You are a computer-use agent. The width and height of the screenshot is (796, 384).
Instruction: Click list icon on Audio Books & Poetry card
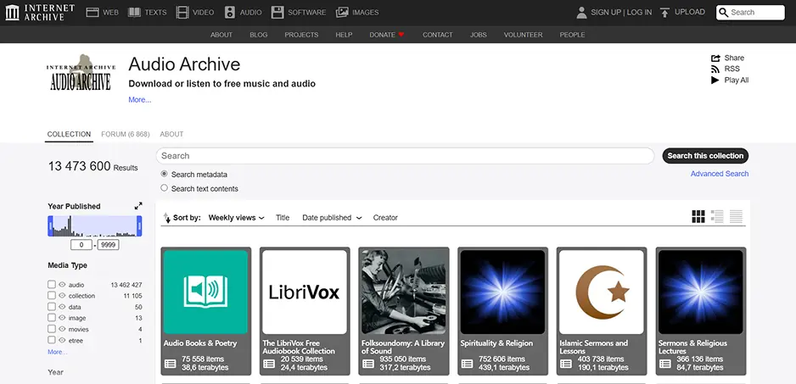click(x=171, y=363)
